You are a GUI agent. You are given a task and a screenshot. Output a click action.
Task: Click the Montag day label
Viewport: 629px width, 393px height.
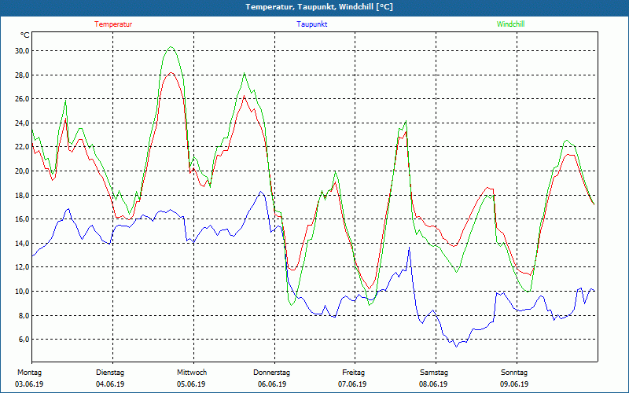[29, 373]
